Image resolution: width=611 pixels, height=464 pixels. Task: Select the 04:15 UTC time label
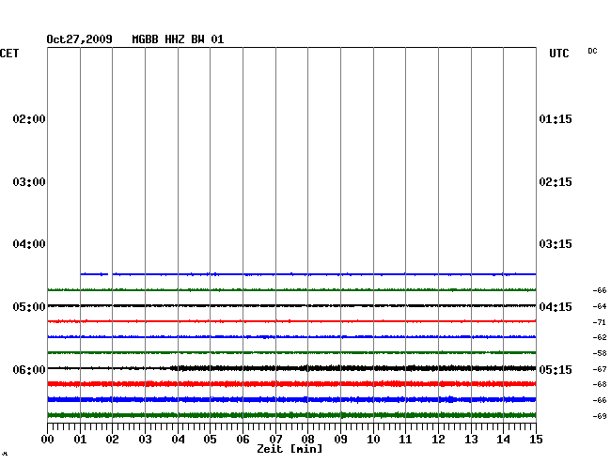point(556,307)
